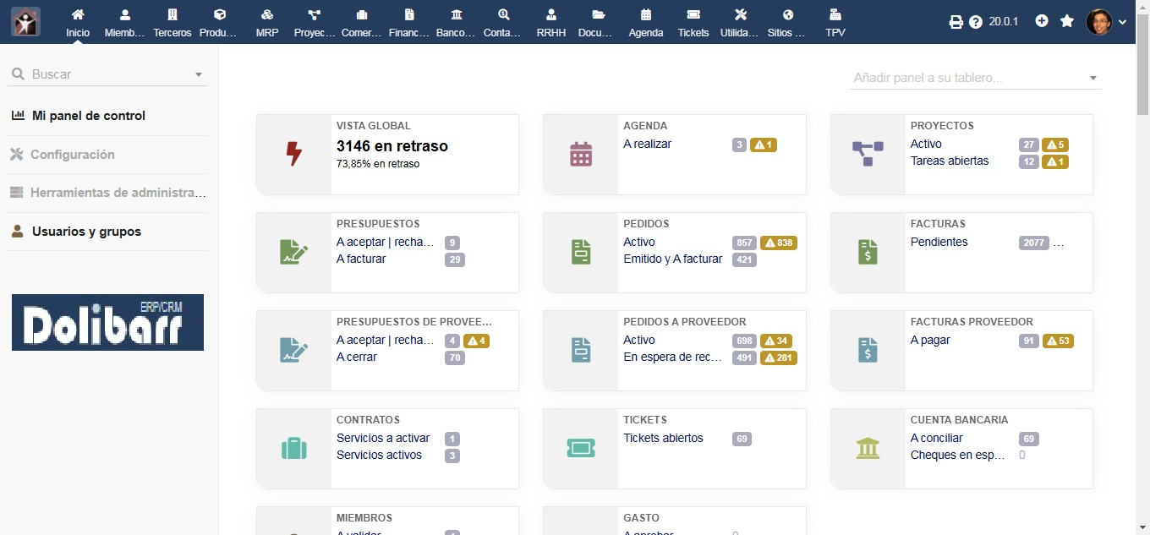Click the Proyectos widget diagram icon
The width and height of the screenshot is (1150, 535).
[868, 154]
